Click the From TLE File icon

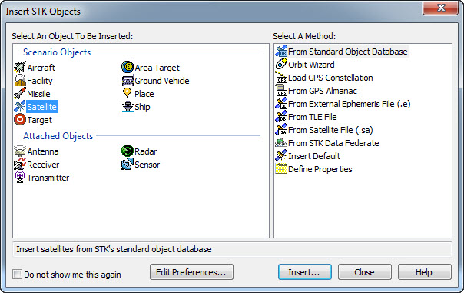[x=281, y=116]
